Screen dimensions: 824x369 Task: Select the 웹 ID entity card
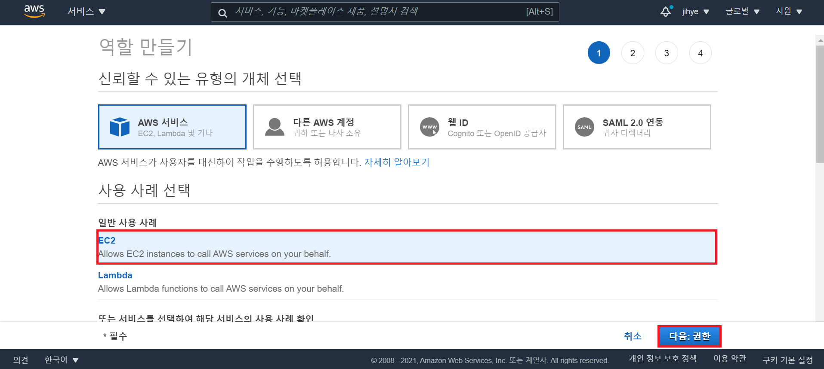coord(482,127)
